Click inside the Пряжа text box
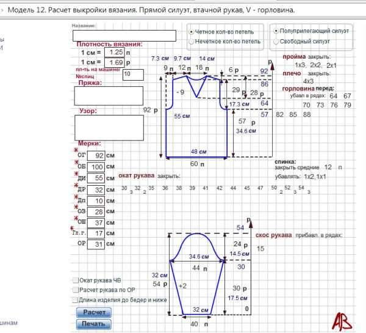 click(x=108, y=96)
